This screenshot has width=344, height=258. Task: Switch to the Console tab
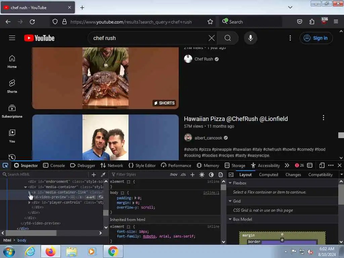(x=54, y=165)
